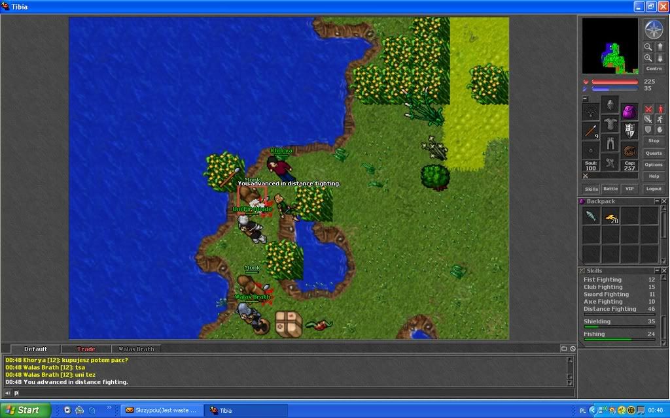Collapse the inventory with minus button
670x418 pixels.
(585, 99)
